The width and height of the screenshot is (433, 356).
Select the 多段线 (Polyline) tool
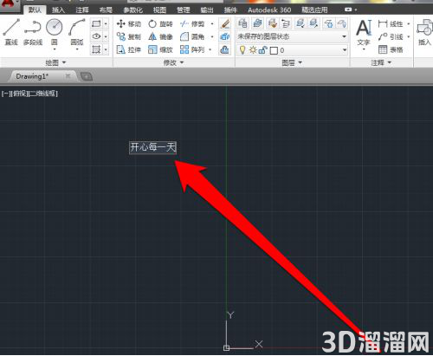(x=33, y=32)
